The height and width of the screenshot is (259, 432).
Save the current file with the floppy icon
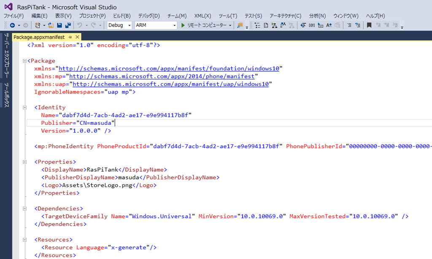59,25
